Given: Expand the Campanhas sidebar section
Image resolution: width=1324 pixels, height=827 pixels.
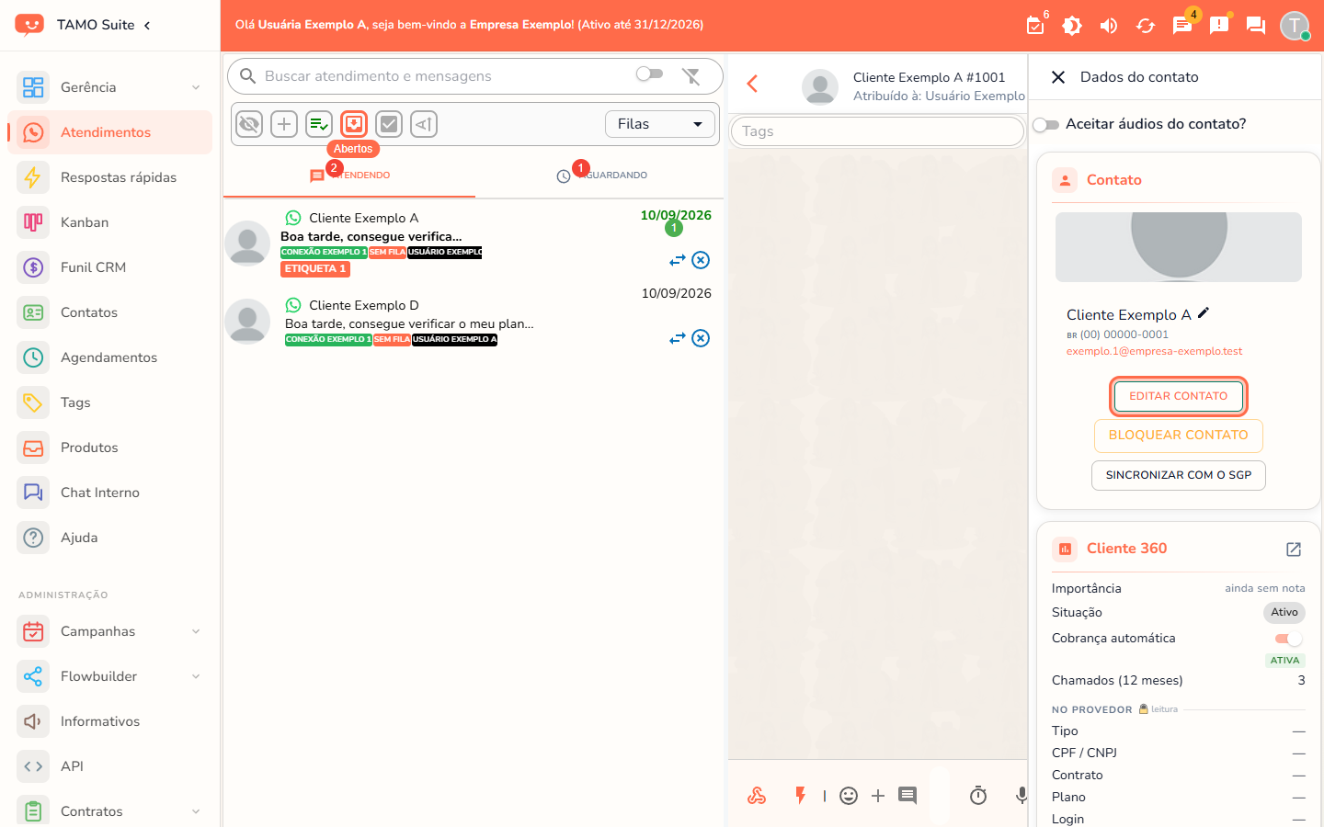Looking at the screenshot, I should [110, 631].
